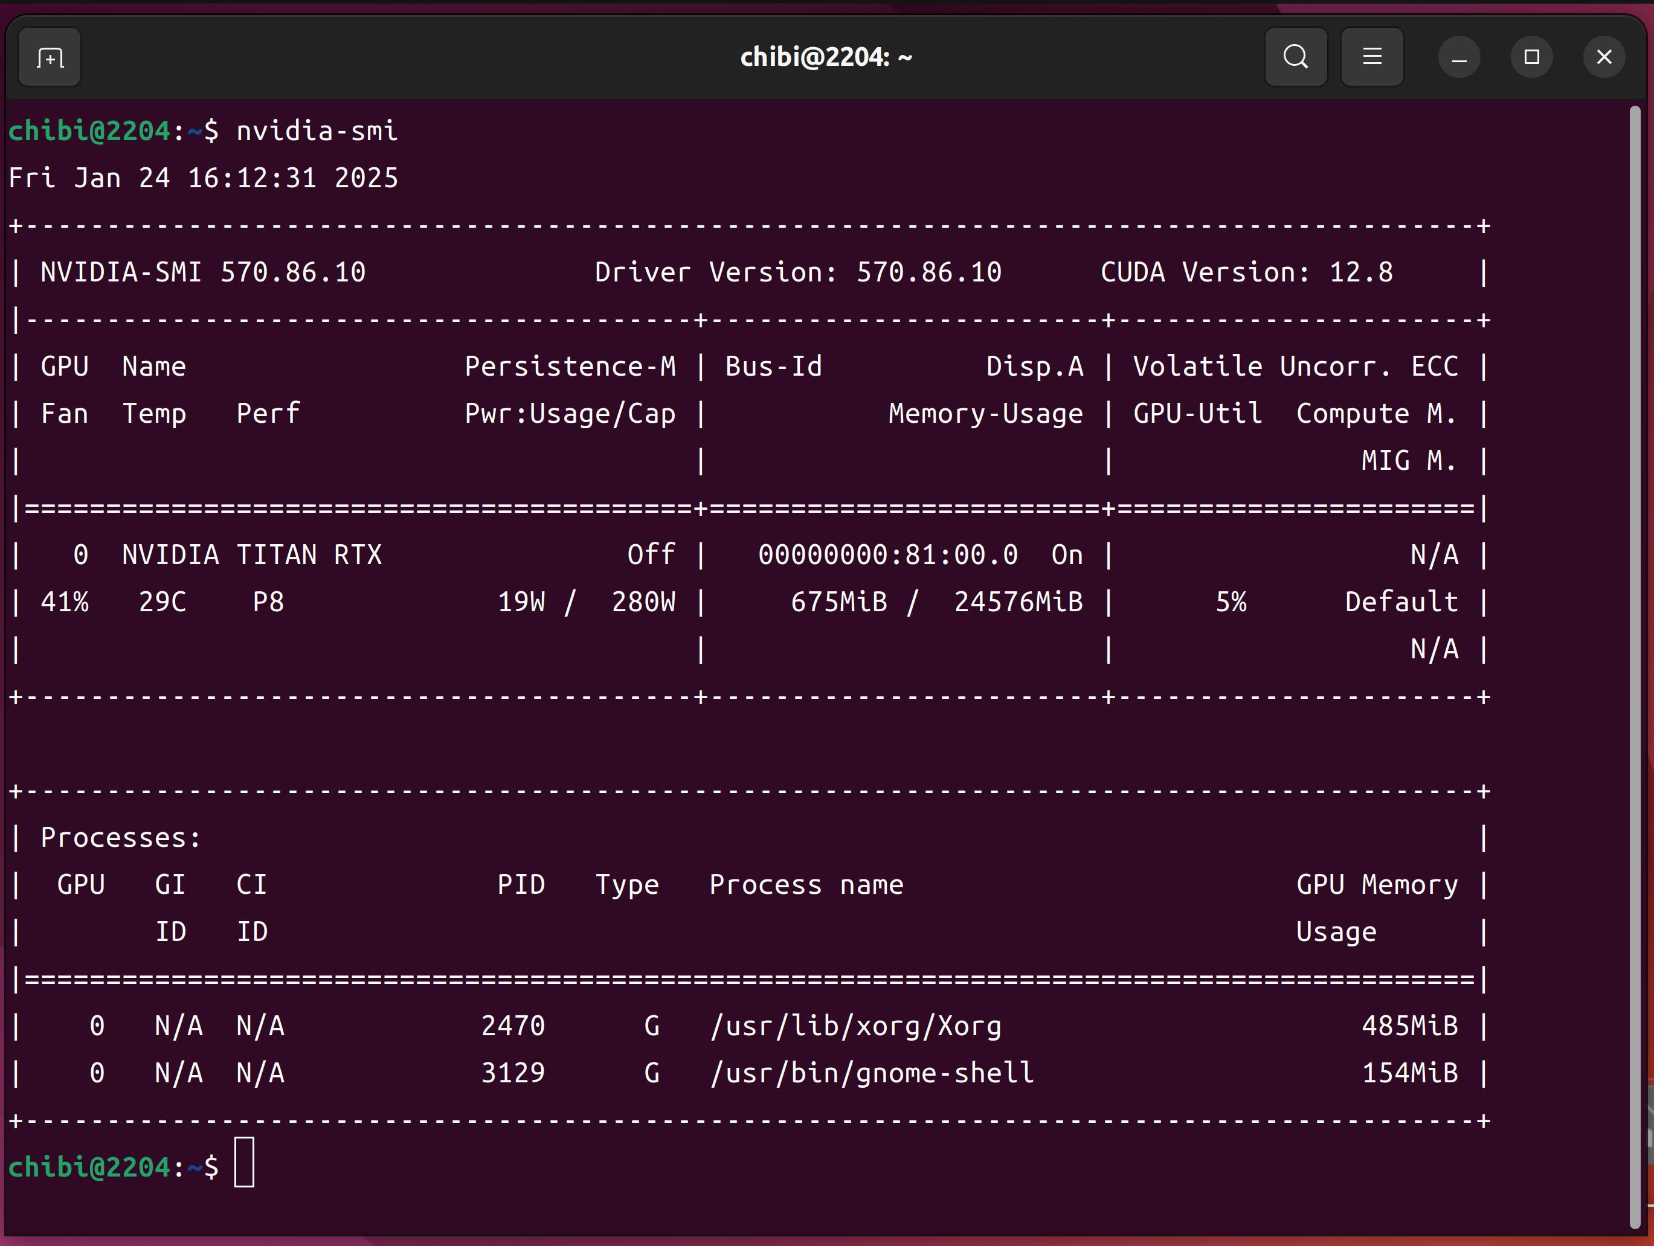Click the terminal cursor block at the prompt
1654x1246 pixels.
[245, 1161]
